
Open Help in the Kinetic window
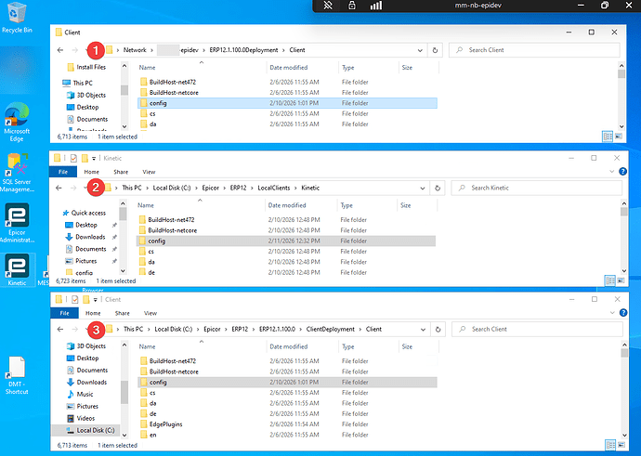coord(622,172)
